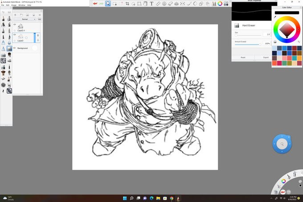Viewport: 303px width, 202px height.
Task: Pick the teal swatch in Color Editor palette
Action: point(295,58)
